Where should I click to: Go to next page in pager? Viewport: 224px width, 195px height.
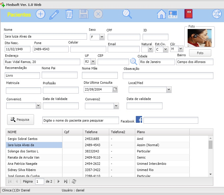click(x=59, y=181)
